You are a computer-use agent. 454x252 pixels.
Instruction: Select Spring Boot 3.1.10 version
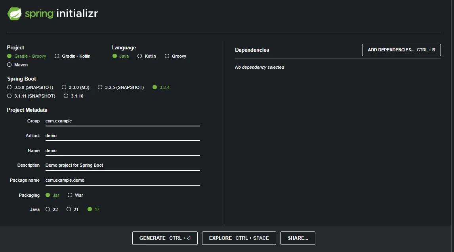74,96
